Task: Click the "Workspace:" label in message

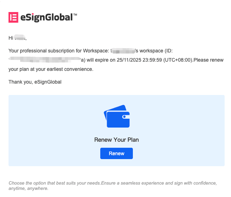Action: point(96,51)
